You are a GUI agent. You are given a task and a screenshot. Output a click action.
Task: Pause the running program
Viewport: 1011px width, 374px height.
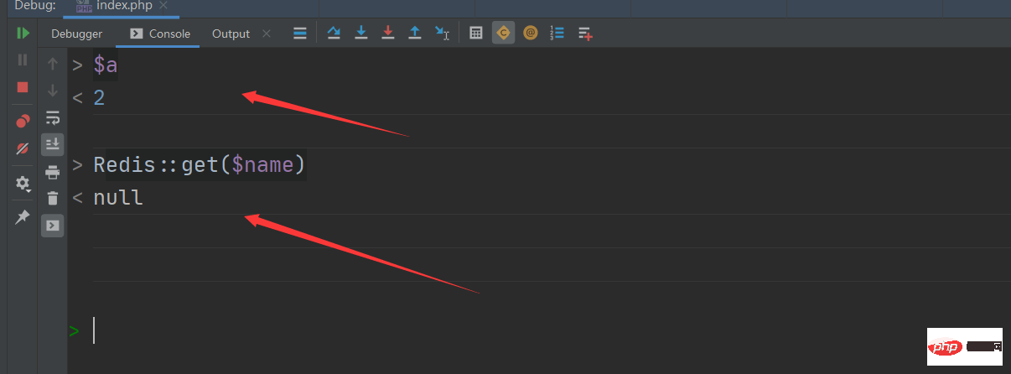point(23,60)
